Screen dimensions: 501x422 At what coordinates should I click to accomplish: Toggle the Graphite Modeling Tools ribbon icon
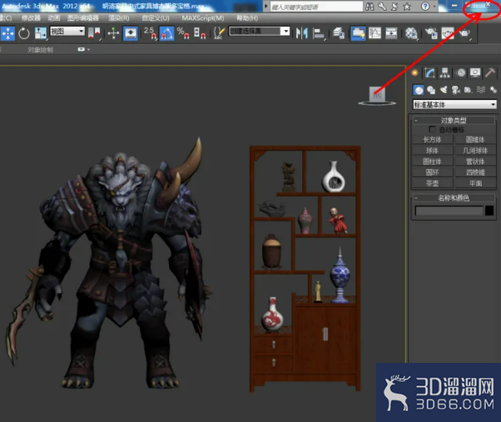[x=358, y=33]
